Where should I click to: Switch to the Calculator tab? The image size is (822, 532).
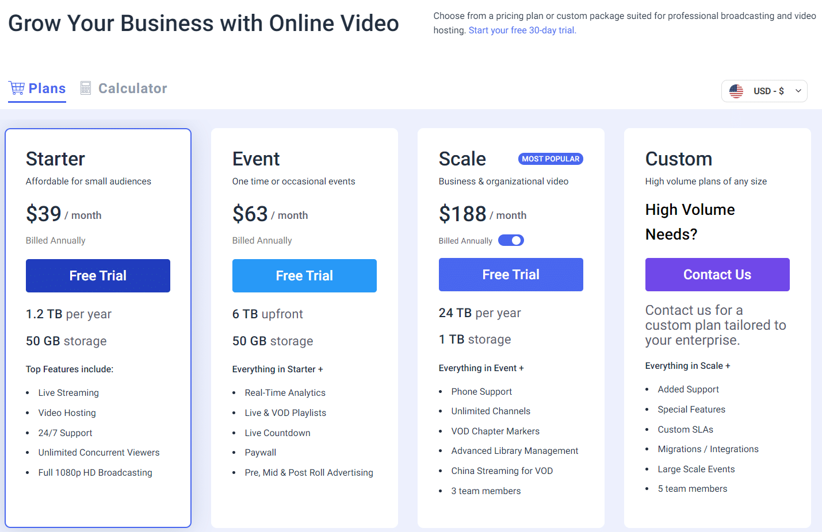[x=132, y=88]
